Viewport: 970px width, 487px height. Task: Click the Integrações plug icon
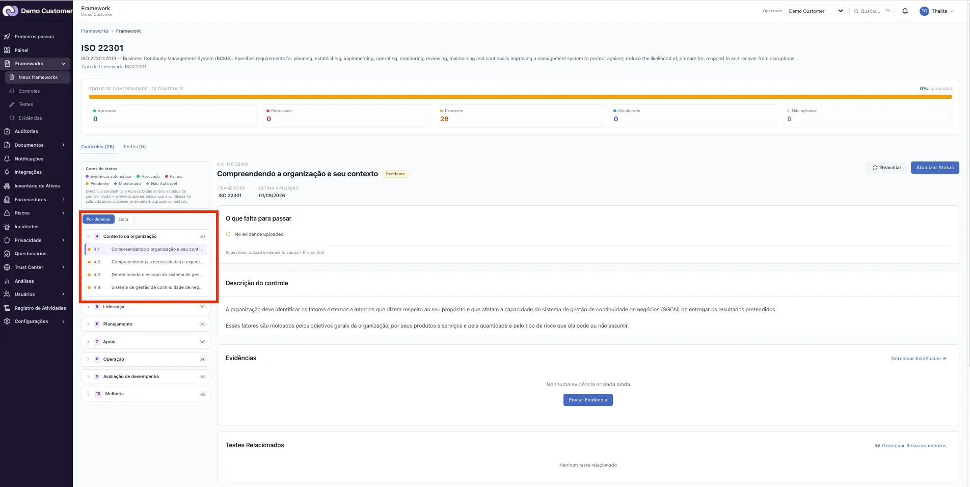[7, 172]
